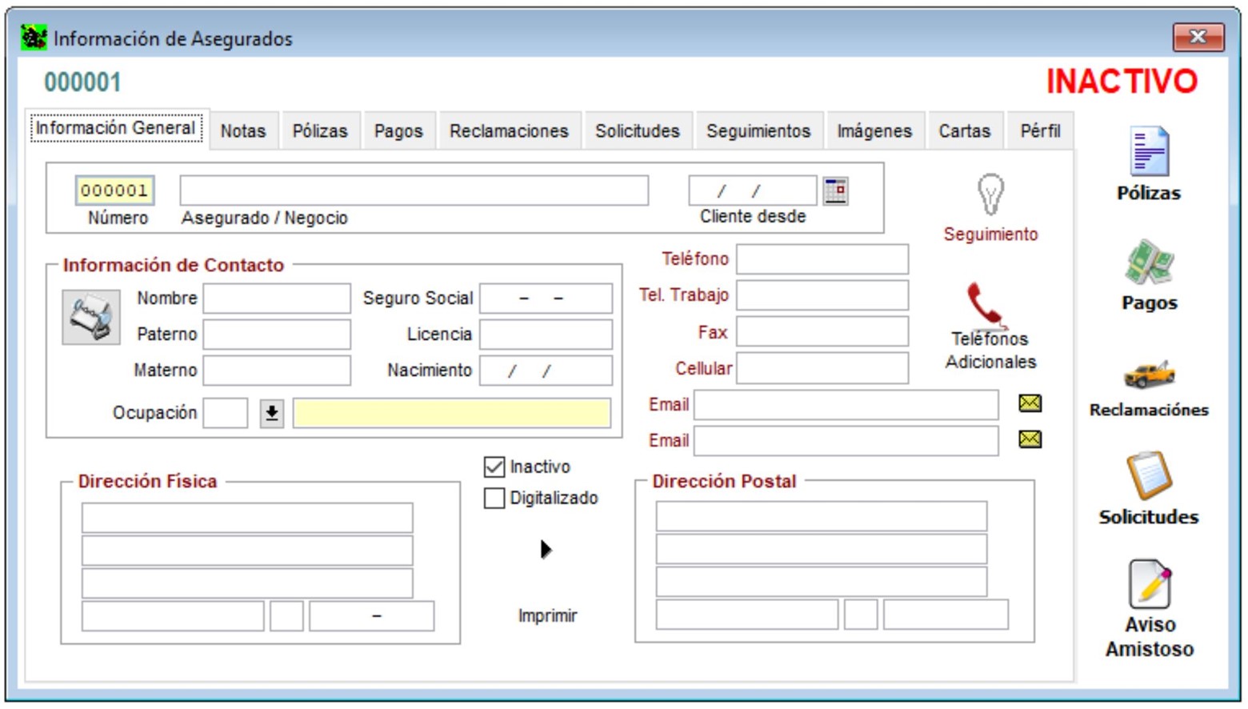Focus the Nacimiento date field
The image size is (1248, 709).
(x=546, y=371)
